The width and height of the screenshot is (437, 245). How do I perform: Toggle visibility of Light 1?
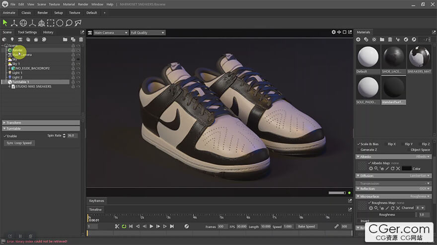point(78,73)
